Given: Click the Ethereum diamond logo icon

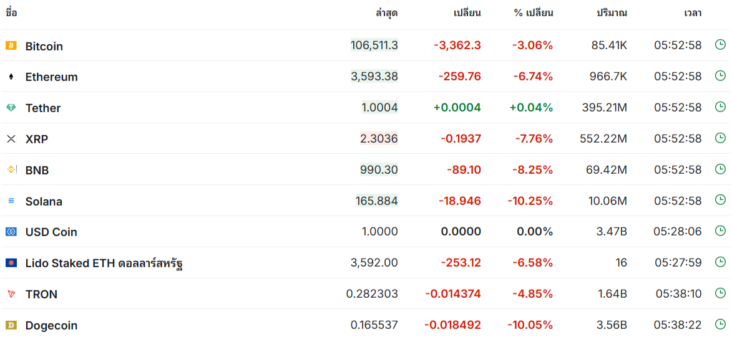Looking at the screenshot, I should [11, 77].
